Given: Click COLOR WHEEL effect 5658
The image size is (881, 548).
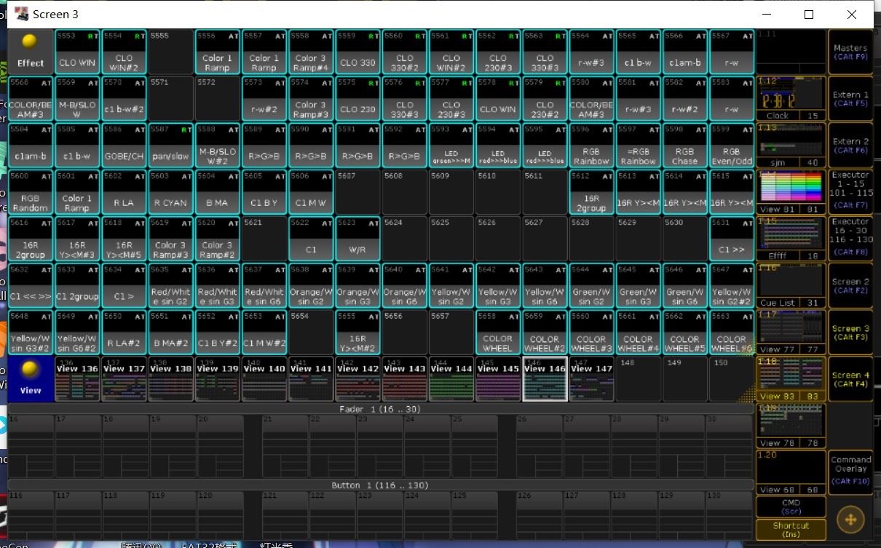Looking at the screenshot, I should (498, 333).
